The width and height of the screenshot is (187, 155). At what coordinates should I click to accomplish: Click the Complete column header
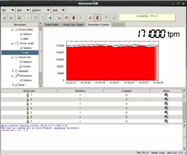pos(127,91)
